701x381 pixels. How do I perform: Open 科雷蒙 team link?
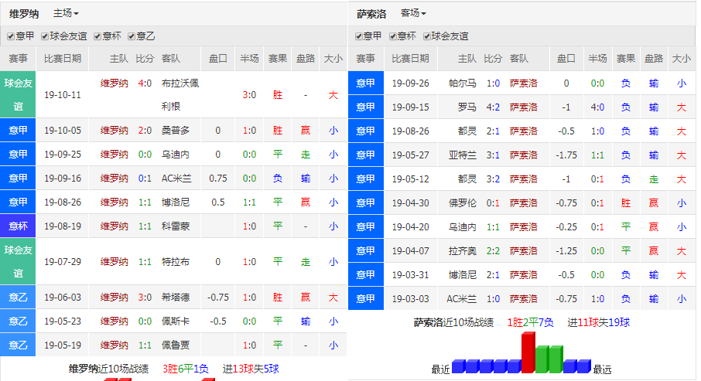click(175, 226)
